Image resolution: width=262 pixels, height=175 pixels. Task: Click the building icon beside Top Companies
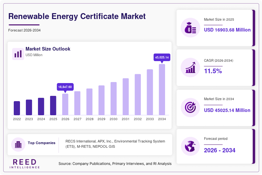point(18,144)
